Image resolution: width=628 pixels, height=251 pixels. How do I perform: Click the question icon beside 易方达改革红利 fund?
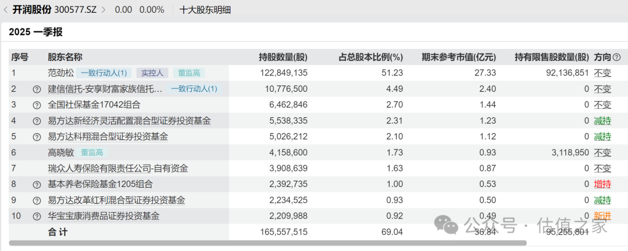[37, 200]
